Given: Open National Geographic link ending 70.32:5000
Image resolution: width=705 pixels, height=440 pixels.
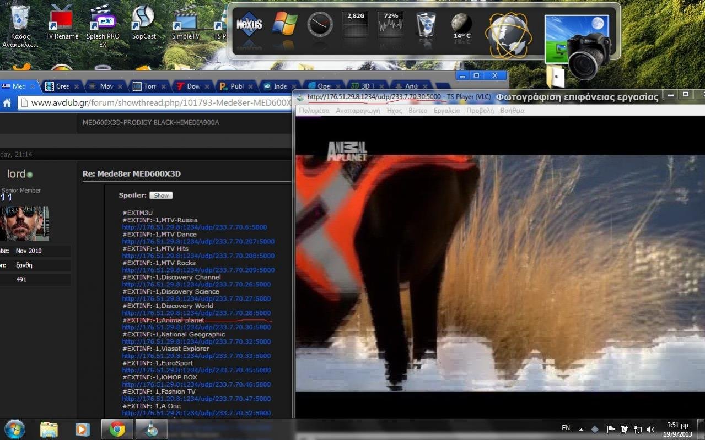Looking at the screenshot, I should (197, 341).
